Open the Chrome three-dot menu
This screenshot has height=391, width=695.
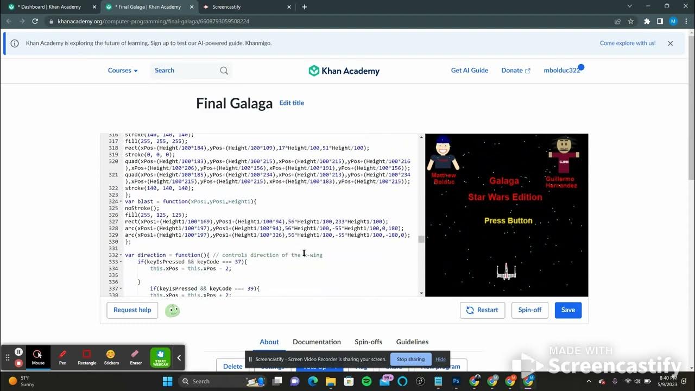pos(686,21)
